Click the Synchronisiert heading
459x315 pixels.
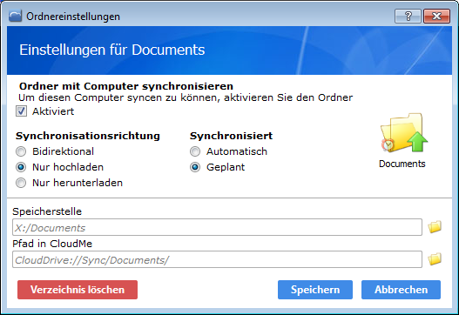pos(232,136)
